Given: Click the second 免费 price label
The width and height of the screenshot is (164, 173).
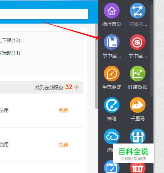Looking at the screenshot, I should [63, 145].
